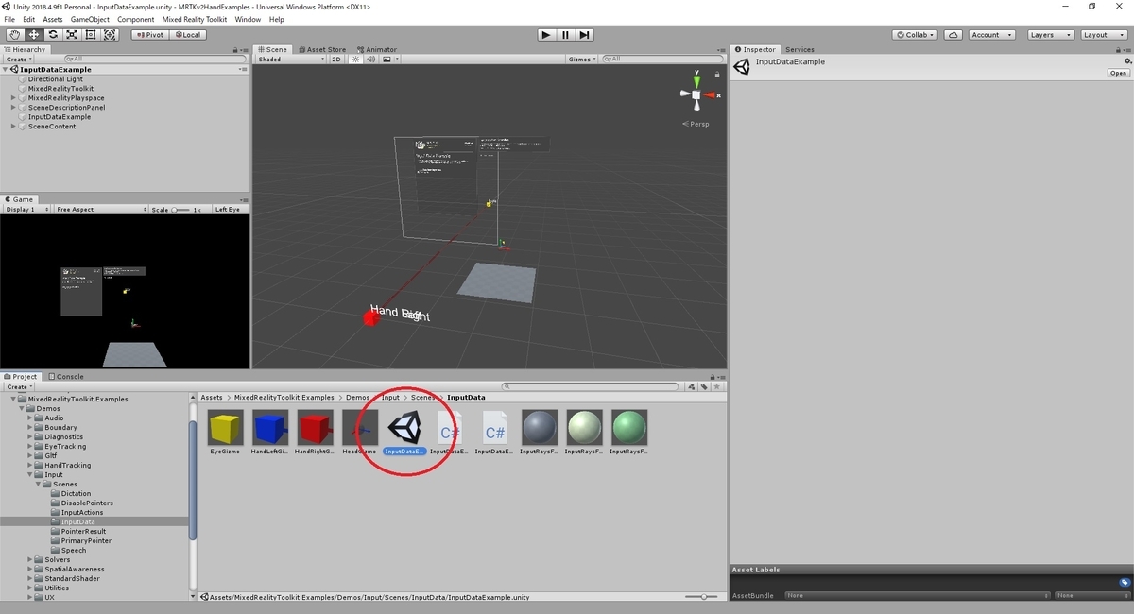The image size is (1134, 614).
Task: Toggle scene audio speaker icon
Action: 371,59
